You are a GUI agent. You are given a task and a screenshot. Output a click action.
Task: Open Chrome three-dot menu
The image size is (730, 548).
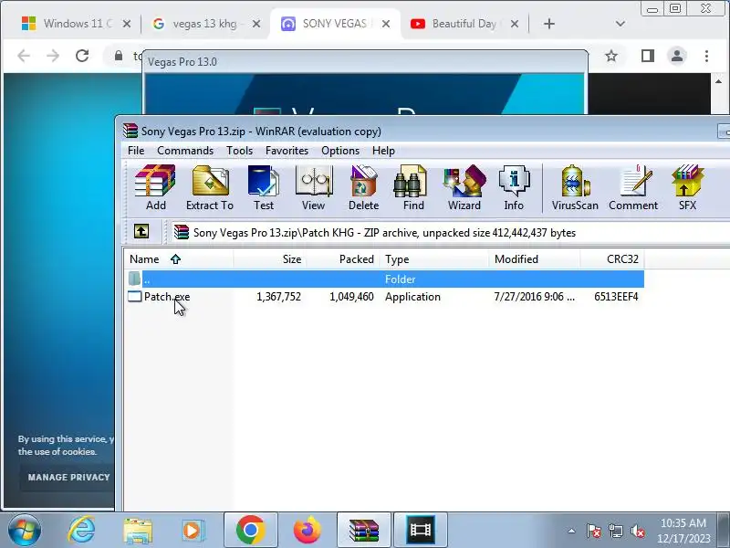(x=706, y=56)
